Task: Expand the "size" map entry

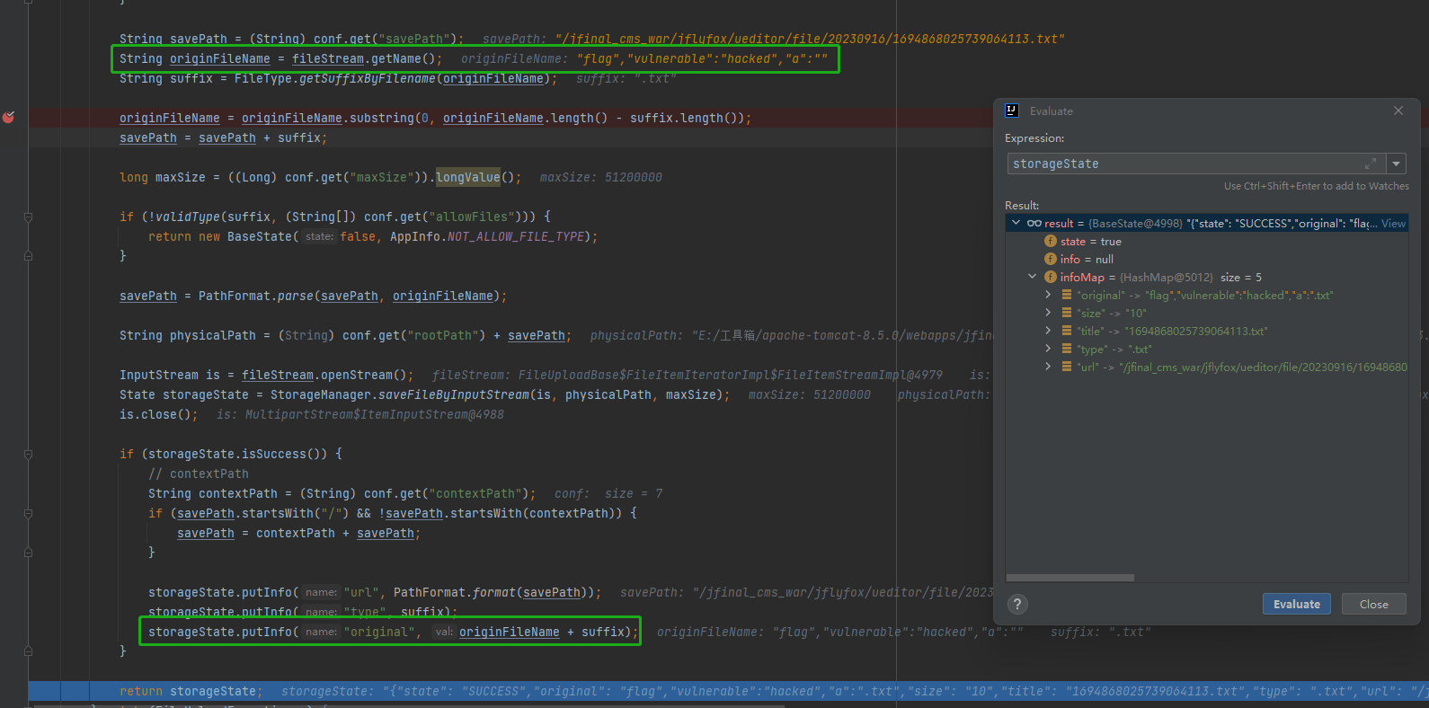Action: [1049, 313]
